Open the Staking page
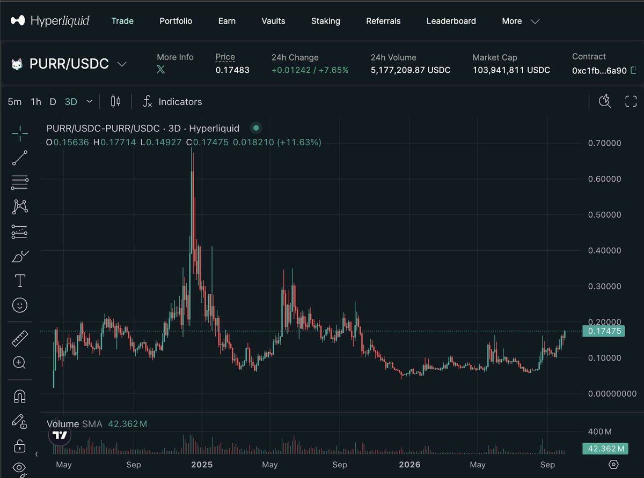644x478 pixels. pos(326,21)
